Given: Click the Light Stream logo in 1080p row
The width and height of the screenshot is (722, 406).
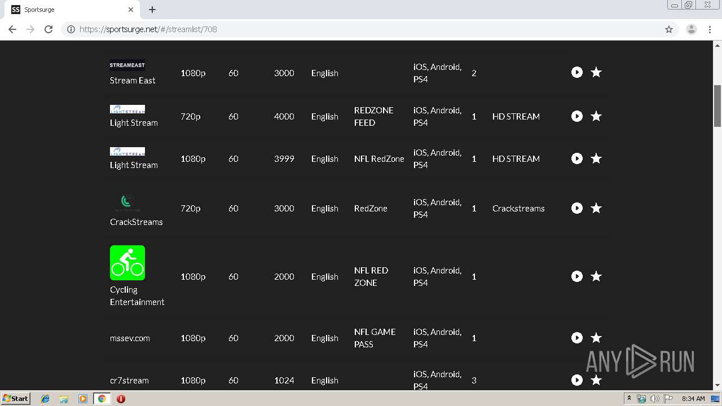Looking at the screenshot, I should point(127,151).
